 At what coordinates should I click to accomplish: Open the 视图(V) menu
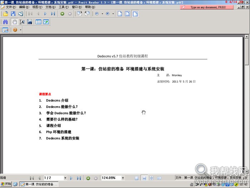pyautogui.click(x=37, y=7)
